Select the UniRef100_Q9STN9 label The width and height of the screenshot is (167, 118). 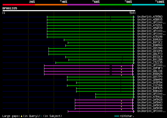[150, 48]
